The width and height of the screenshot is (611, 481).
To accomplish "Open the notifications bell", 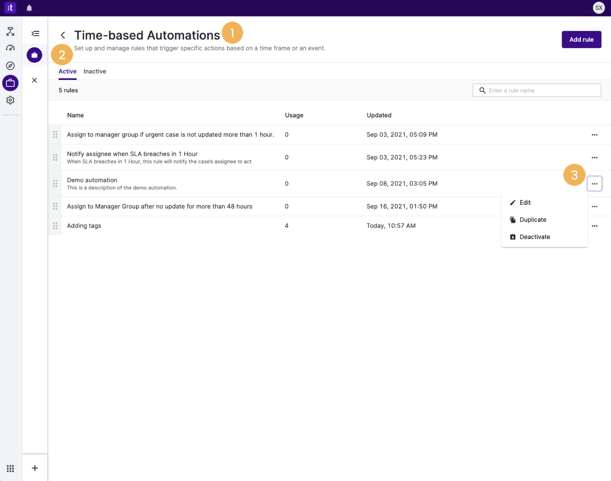I will click(x=29, y=8).
